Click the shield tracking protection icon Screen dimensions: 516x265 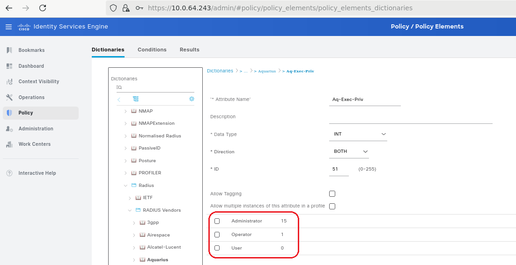(x=113, y=8)
